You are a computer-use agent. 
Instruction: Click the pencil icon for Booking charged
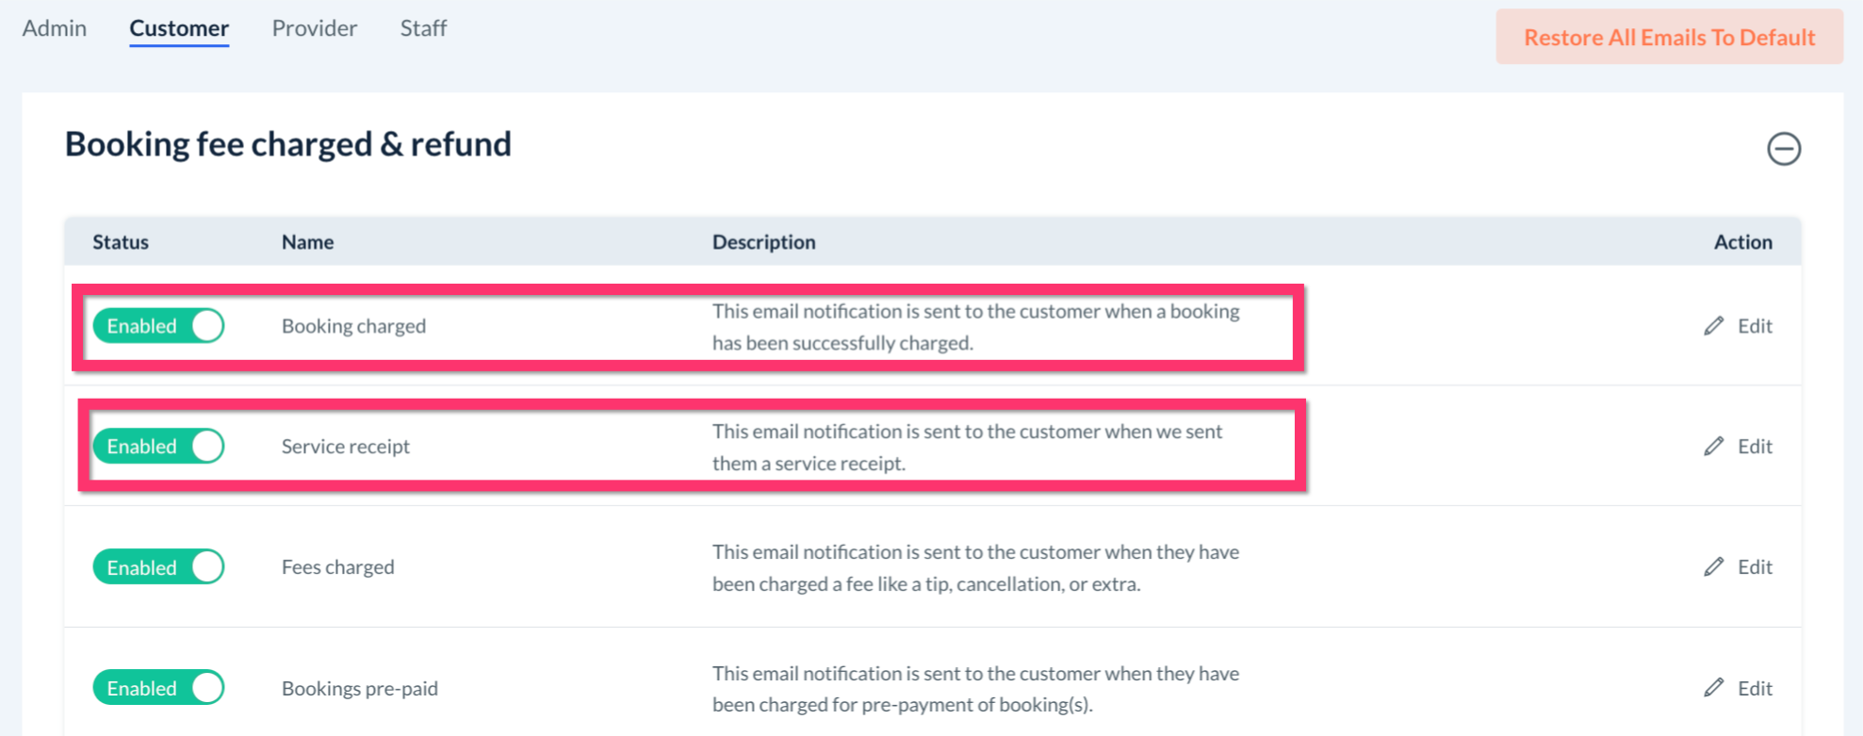tap(1713, 326)
